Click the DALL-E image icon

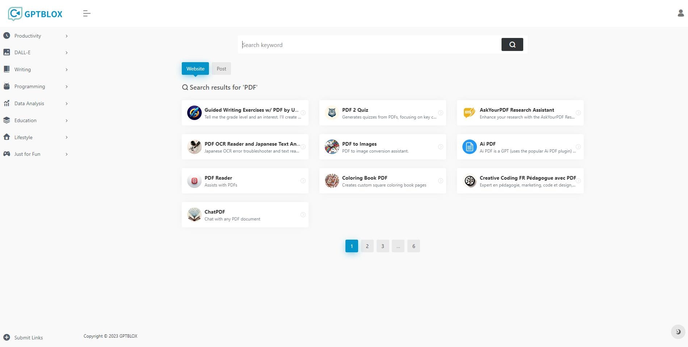pos(7,52)
